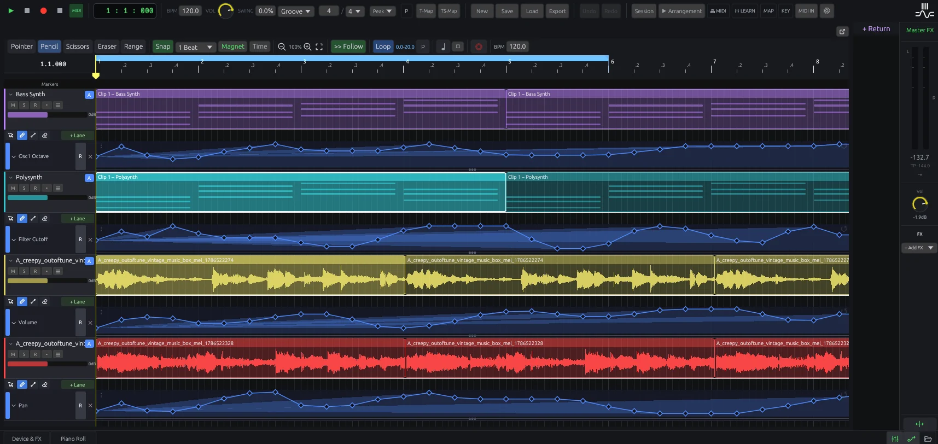Toggle Snap to grid
This screenshot has height=444, width=938.
coord(163,46)
